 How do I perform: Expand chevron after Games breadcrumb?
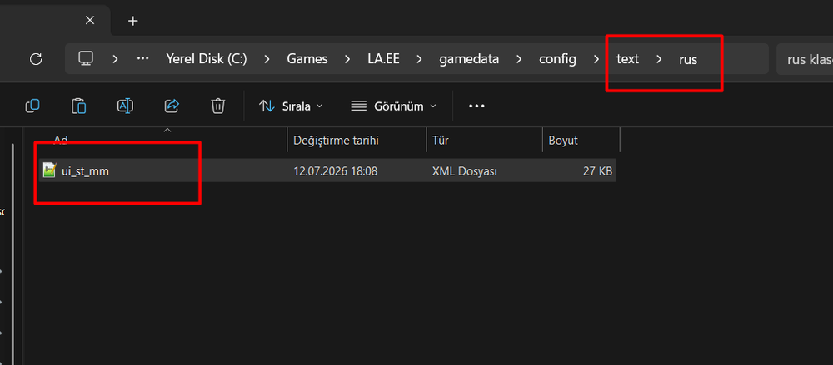click(347, 59)
